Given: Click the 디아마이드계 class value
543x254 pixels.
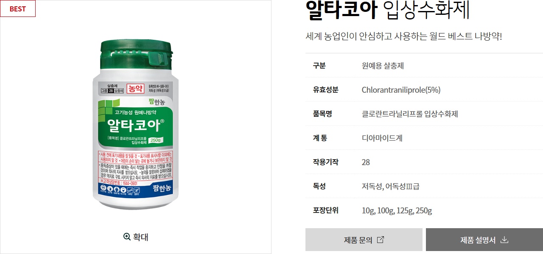Looking at the screenshot, I should tap(382, 138).
